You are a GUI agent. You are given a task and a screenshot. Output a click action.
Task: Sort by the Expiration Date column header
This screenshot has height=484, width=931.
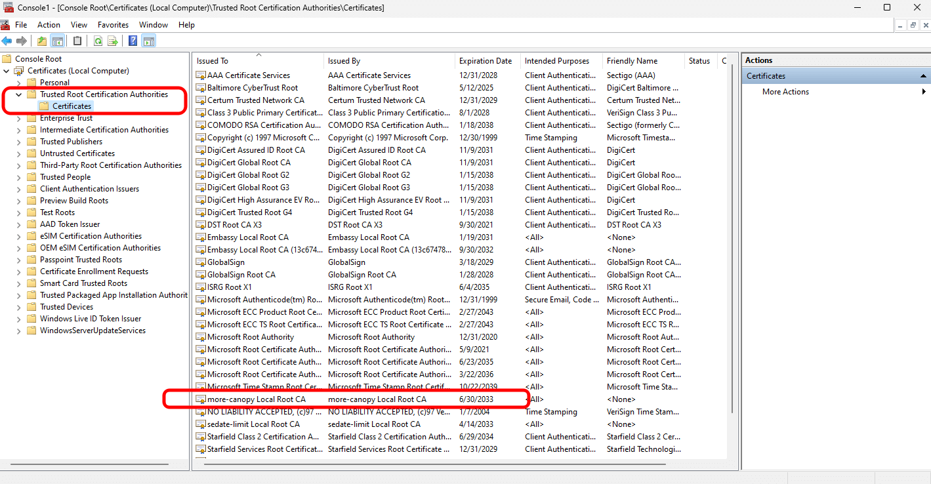pyautogui.click(x=485, y=61)
